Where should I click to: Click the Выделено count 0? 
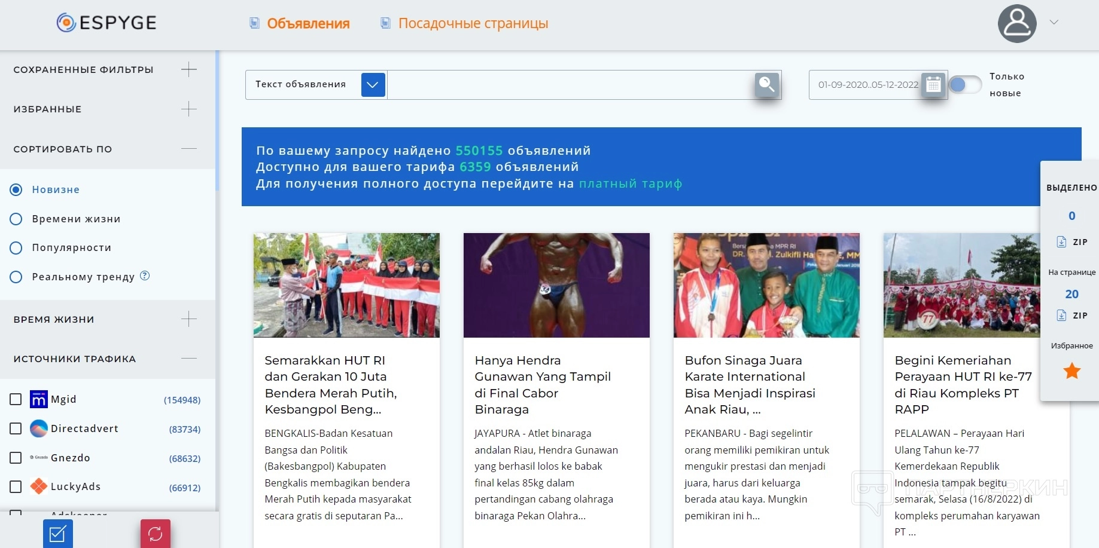coord(1072,216)
